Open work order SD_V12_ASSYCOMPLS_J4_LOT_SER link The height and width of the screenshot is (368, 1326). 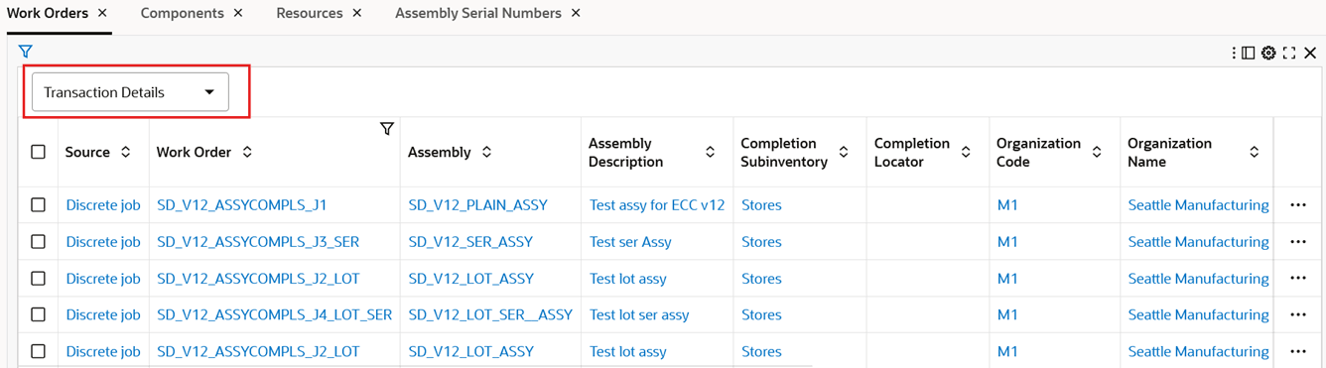(x=274, y=314)
